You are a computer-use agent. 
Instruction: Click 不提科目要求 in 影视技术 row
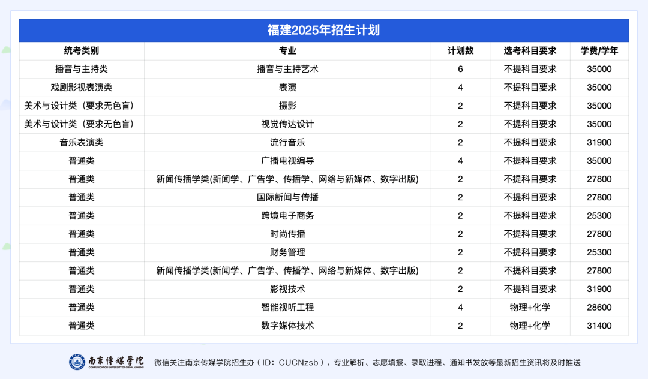click(530, 289)
